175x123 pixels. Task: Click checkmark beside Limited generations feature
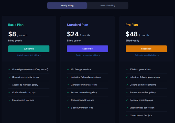[x=9, y=69]
